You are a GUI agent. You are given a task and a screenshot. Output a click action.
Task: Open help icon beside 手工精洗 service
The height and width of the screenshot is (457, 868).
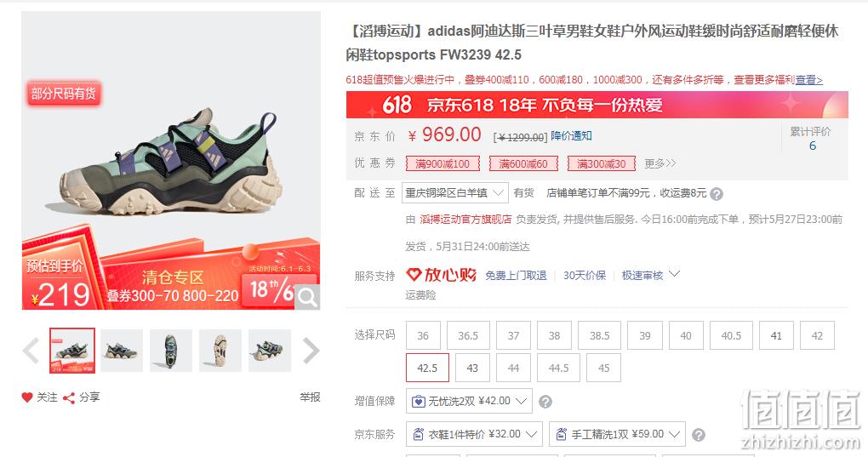(x=699, y=435)
